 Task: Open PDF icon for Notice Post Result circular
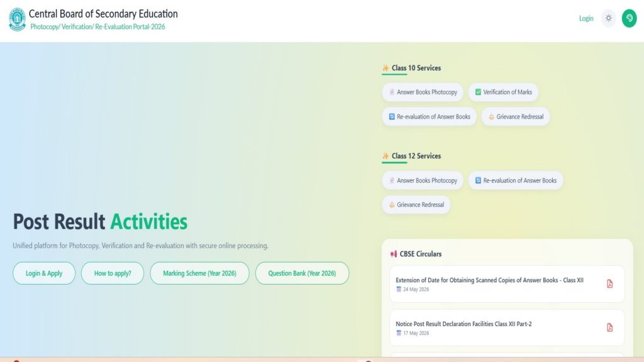tap(609, 327)
